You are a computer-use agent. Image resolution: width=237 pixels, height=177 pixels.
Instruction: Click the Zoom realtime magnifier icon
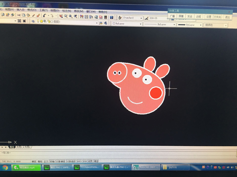[66, 16]
